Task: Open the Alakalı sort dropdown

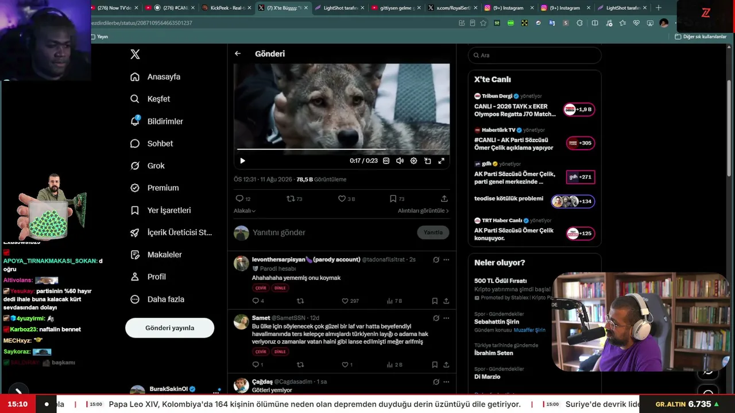Action: coord(245,211)
